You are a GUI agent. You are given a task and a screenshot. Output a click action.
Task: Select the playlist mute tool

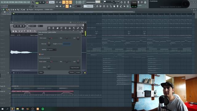14,10
